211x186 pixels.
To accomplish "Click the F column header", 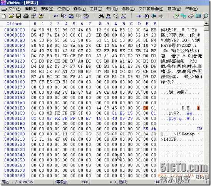I will point(155,24).
